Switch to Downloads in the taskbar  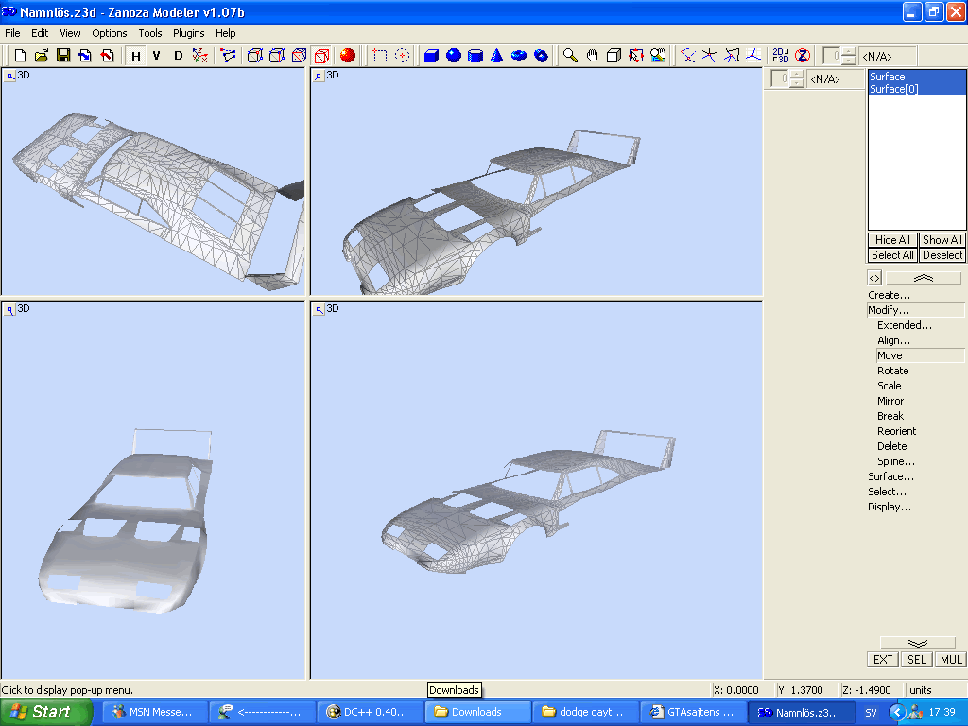[475, 712]
